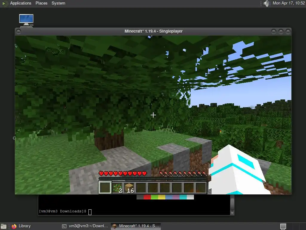Screen dimensions: 306x230
Task: Click the show desktop icon in bottom panel
Action: [x=3, y=226]
